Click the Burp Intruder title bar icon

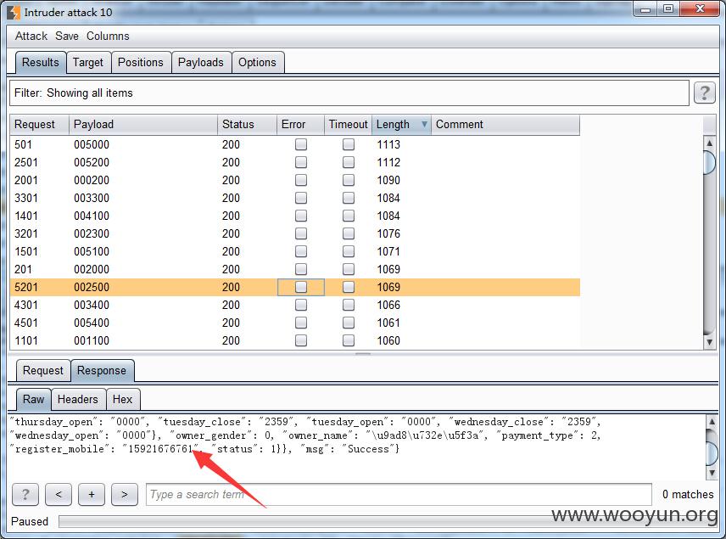[x=14, y=12]
